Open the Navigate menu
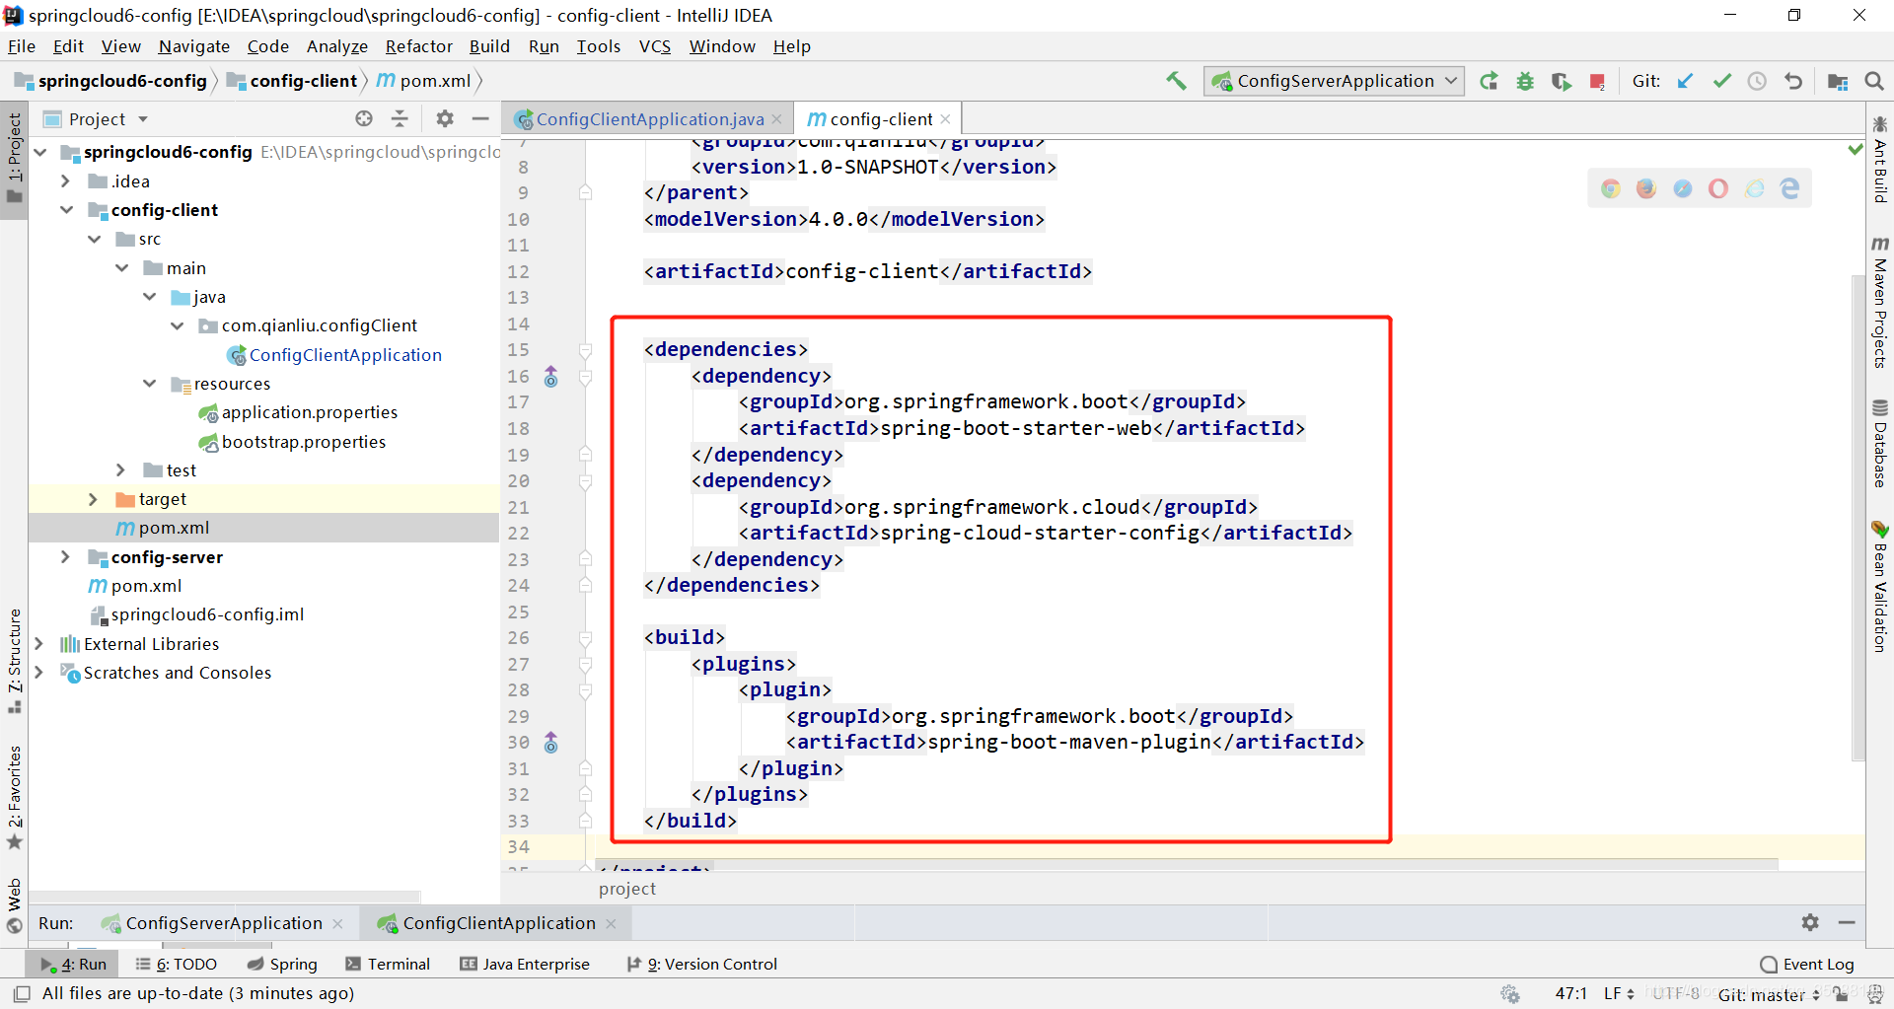The image size is (1894, 1009). (193, 46)
